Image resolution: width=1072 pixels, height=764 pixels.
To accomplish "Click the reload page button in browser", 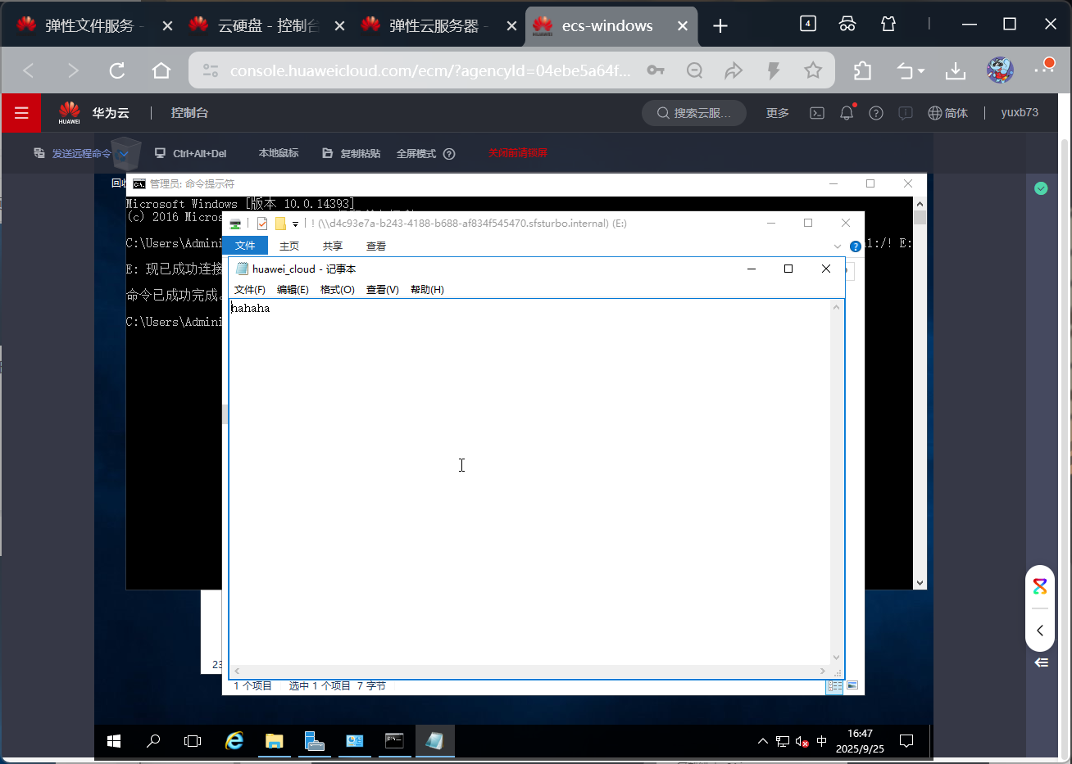I will click(x=117, y=70).
